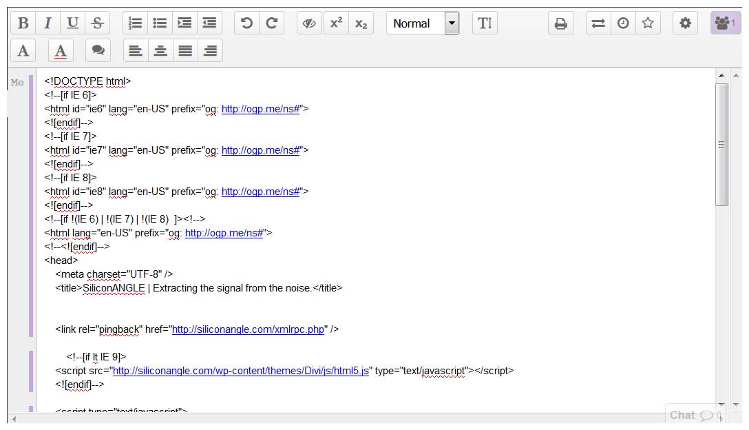Show the users on this pad
Image resolution: width=749 pixels, height=430 pixels.
(x=725, y=23)
